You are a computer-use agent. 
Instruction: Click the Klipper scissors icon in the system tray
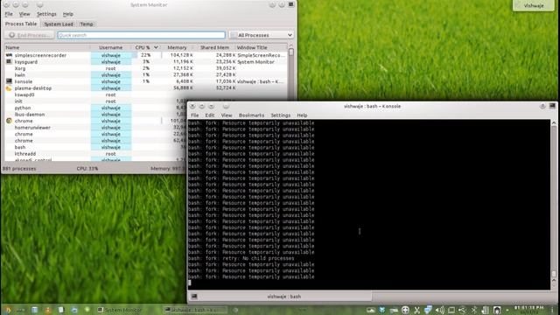point(416,310)
